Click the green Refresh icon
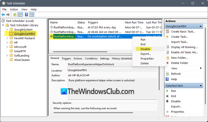 (167, 74)
